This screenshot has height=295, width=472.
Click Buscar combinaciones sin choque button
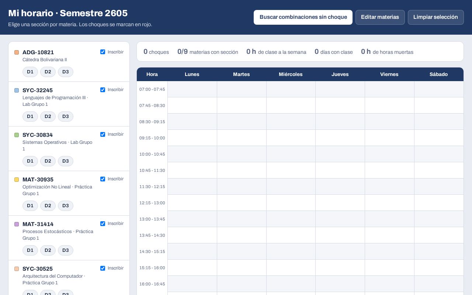(303, 17)
